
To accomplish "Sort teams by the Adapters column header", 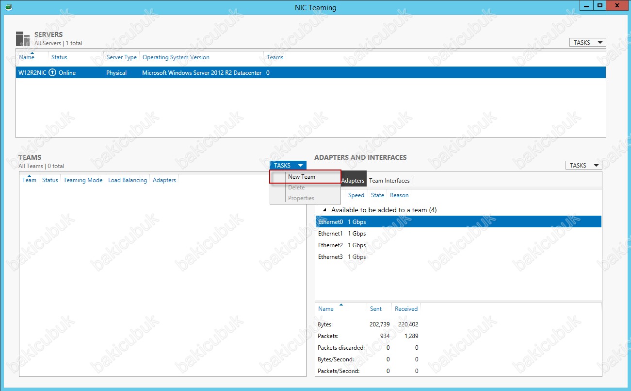I will [164, 180].
